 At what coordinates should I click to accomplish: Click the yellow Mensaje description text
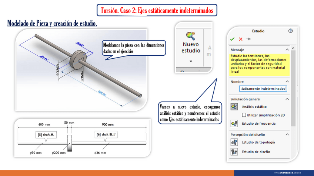pos(259,64)
